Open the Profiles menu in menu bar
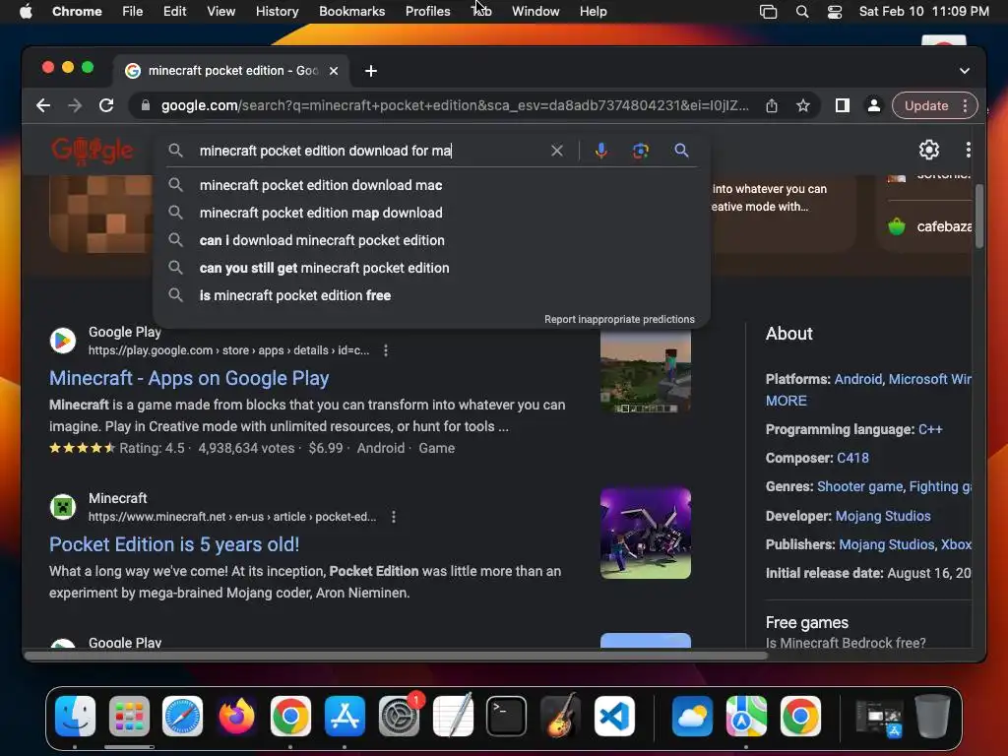The width and height of the screenshot is (1008, 756). (427, 12)
